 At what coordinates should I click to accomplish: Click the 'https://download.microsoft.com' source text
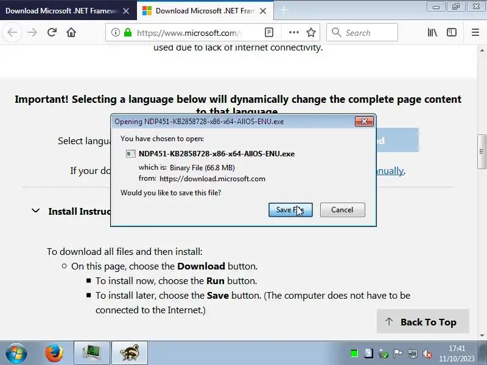(212, 179)
